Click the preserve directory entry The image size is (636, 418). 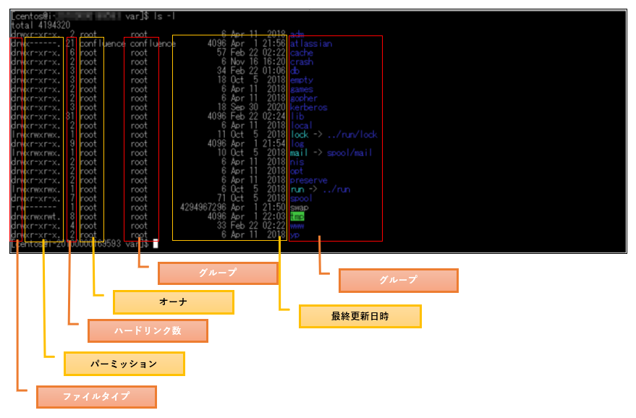click(309, 180)
